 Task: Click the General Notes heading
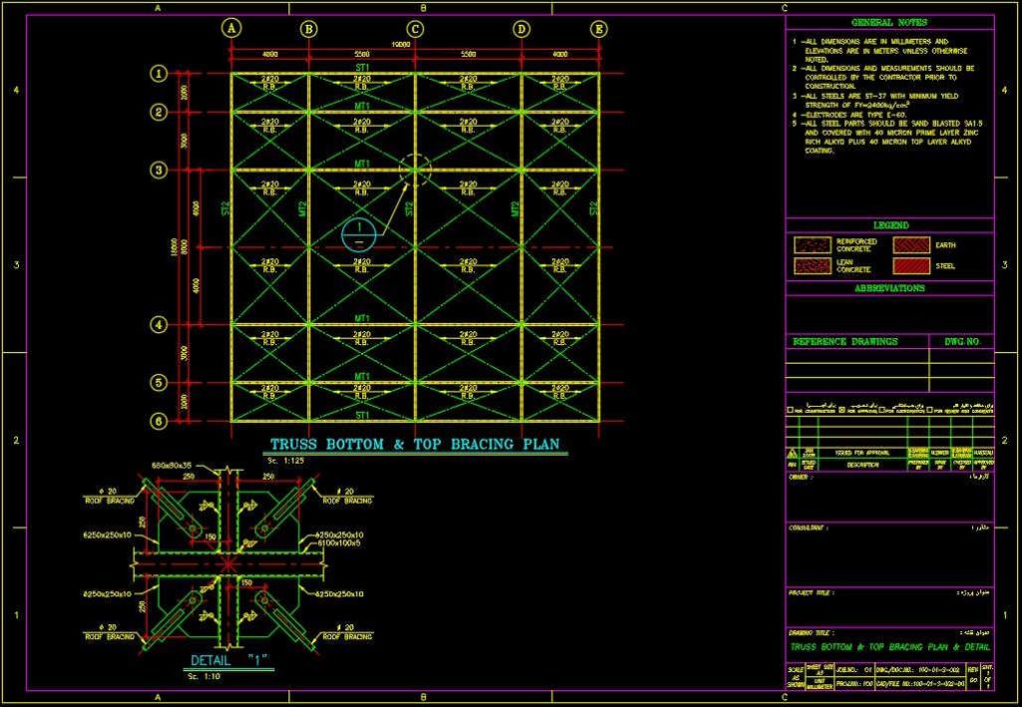(888, 22)
